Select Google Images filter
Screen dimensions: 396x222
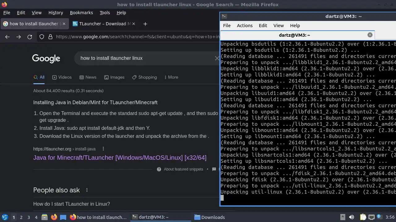(114, 77)
